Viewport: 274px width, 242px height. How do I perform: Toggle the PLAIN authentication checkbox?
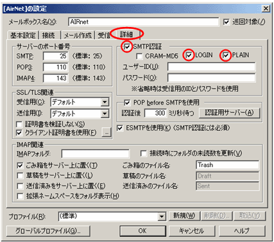(226, 55)
